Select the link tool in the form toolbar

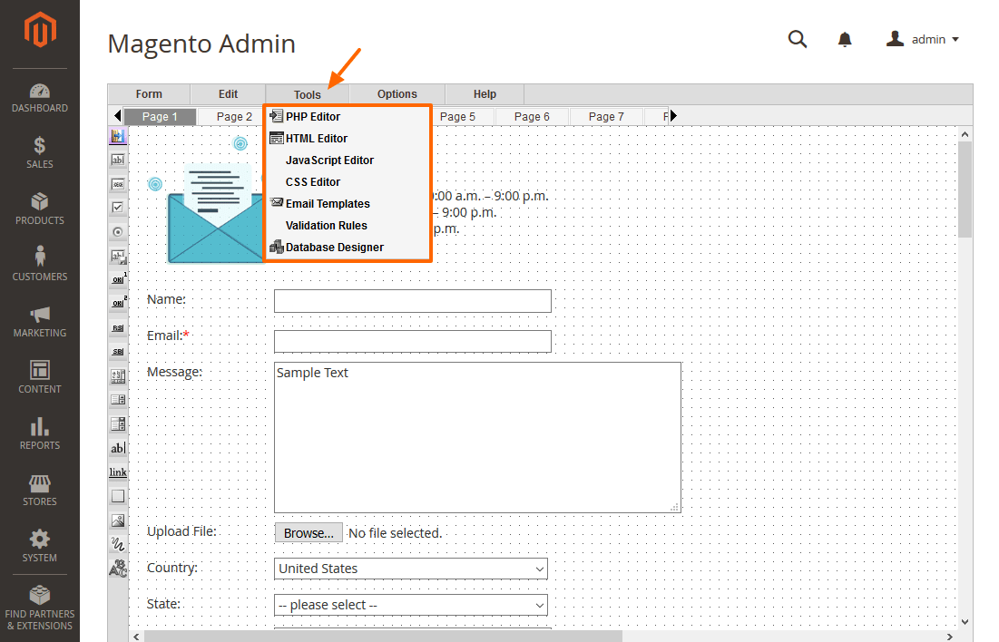tap(117, 472)
